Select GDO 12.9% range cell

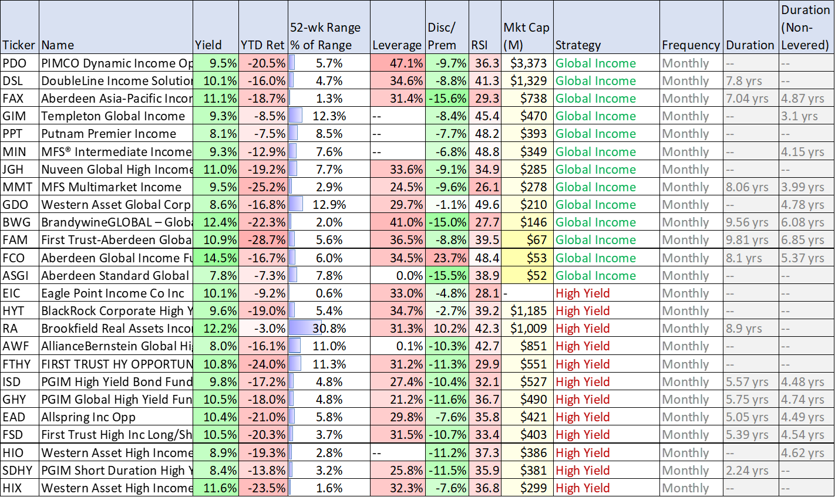point(329,205)
